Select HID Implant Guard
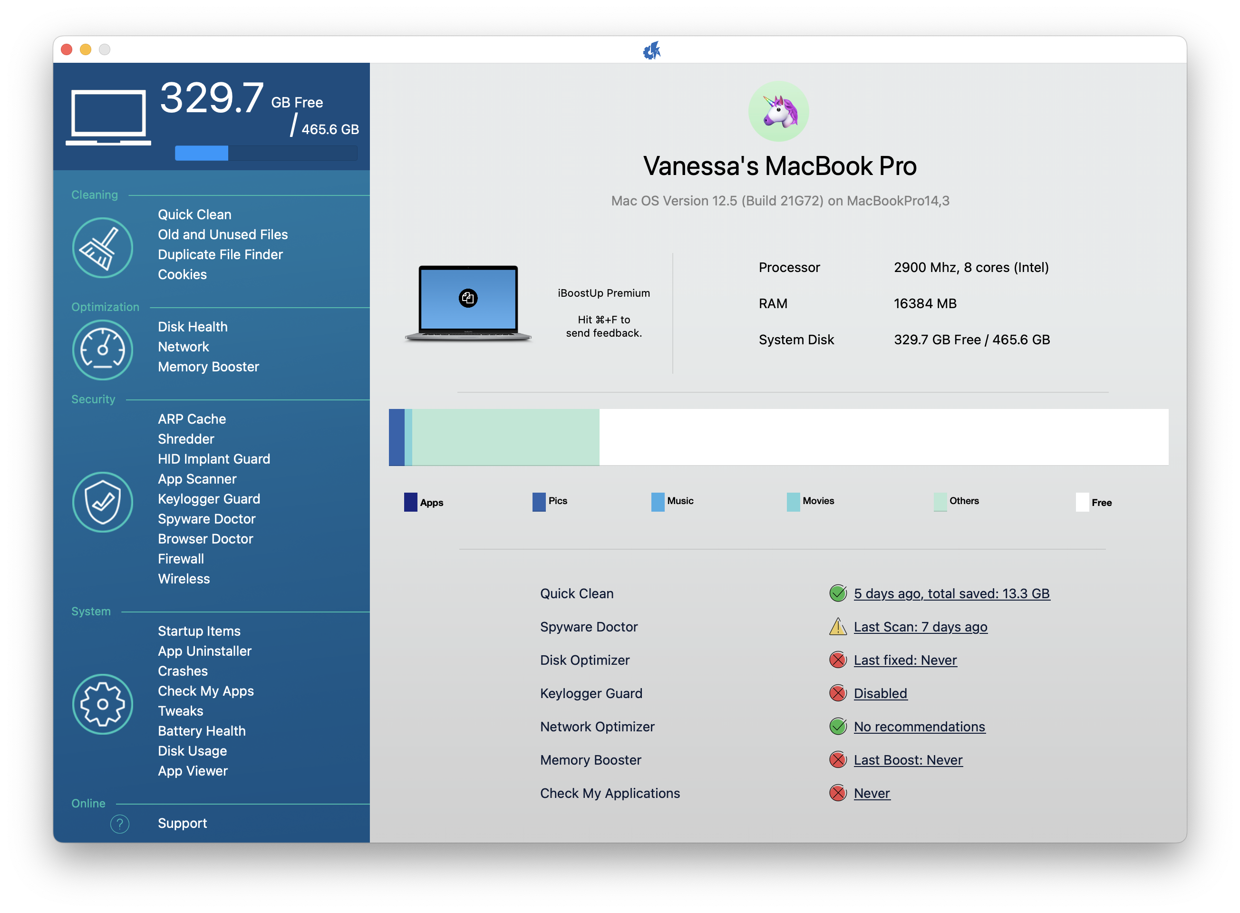The width and height of the screenshot is (1240, 913). 214,459
